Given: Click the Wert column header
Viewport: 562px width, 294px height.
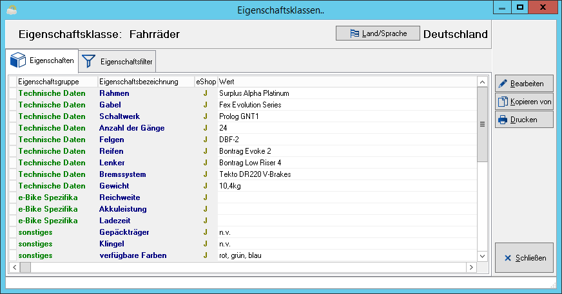Looking at the screenshot, I should click(347, 82).
